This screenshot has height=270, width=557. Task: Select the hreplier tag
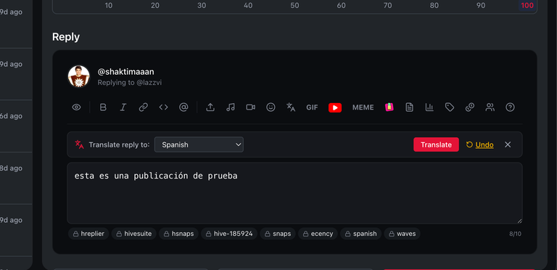click(88, 234)
